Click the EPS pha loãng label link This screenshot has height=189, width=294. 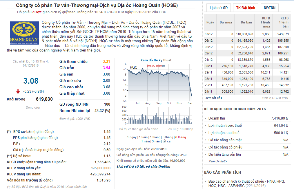25,137
